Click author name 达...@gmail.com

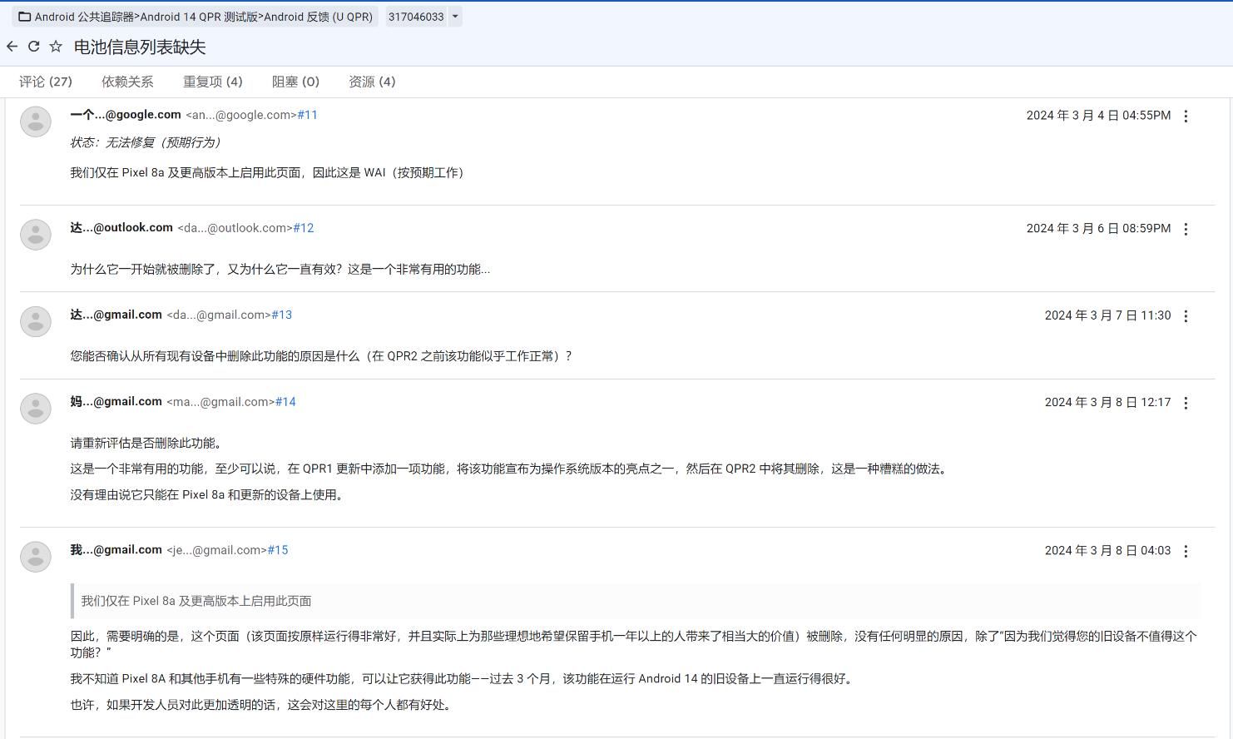[116, 315]
